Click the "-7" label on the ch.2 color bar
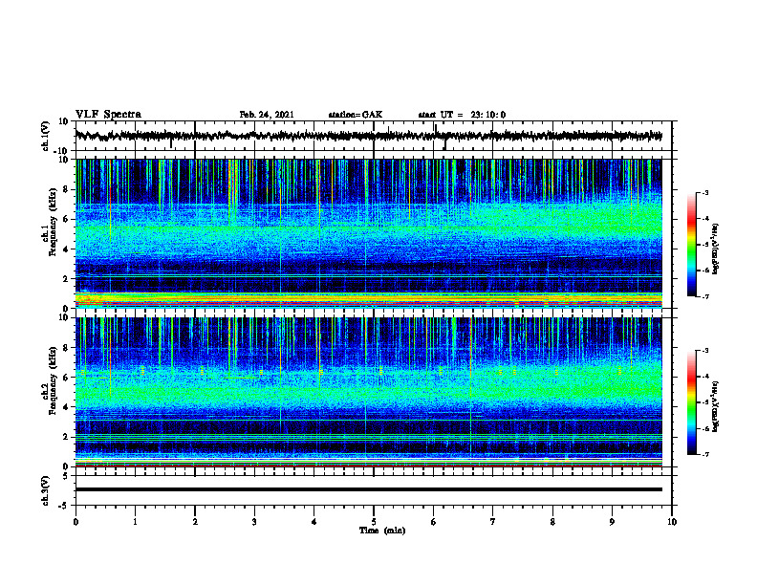The image size is (757, 585). tap(704, 454)
